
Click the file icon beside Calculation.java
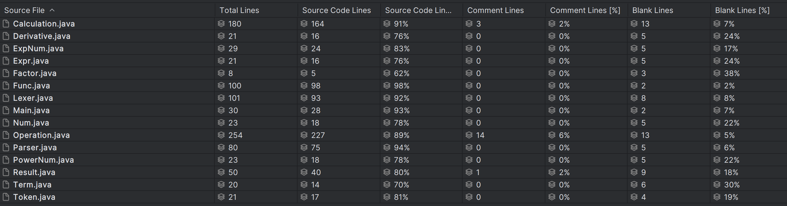(x=6, y=24)
